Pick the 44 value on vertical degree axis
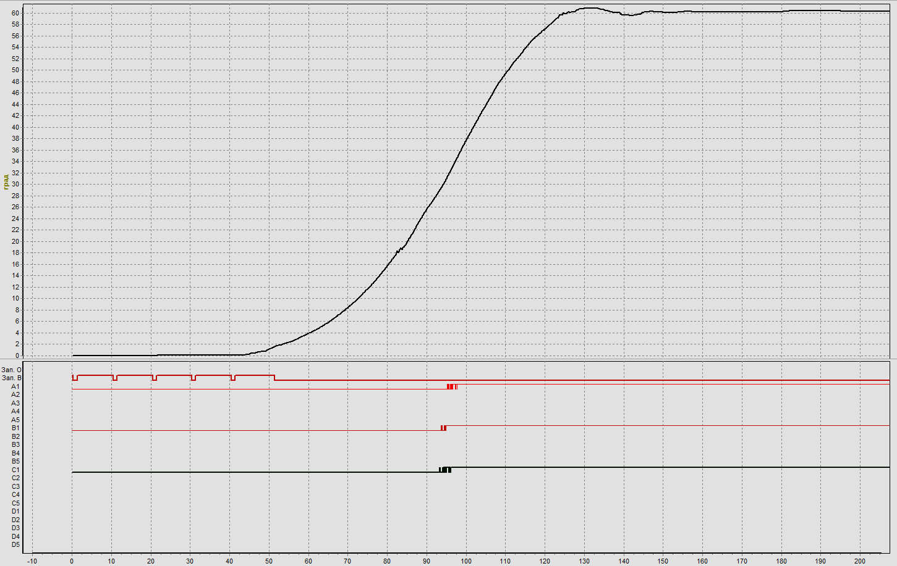This screenshot has height=566, width=897. [15, 104]
